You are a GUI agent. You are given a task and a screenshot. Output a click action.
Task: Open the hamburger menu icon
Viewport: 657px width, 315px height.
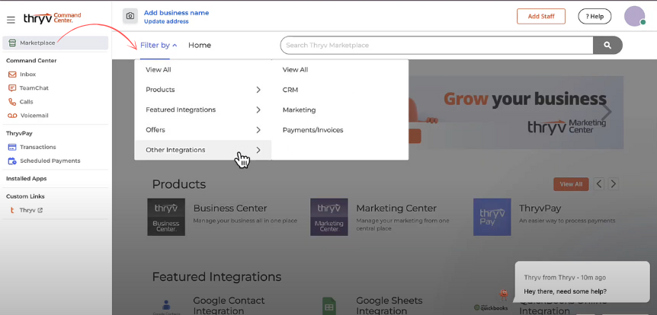coord(11,20)
